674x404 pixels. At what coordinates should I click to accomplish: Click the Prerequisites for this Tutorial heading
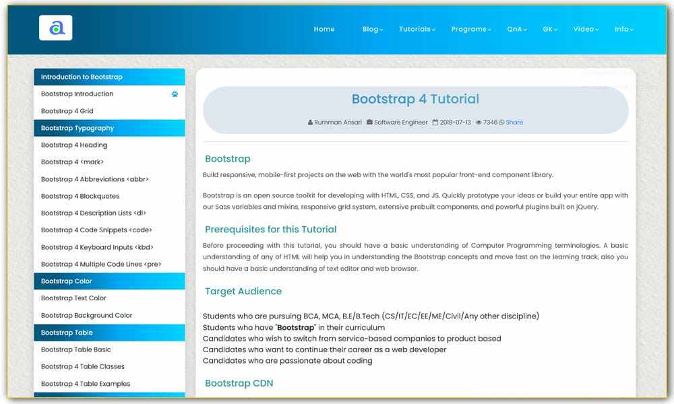271,229
